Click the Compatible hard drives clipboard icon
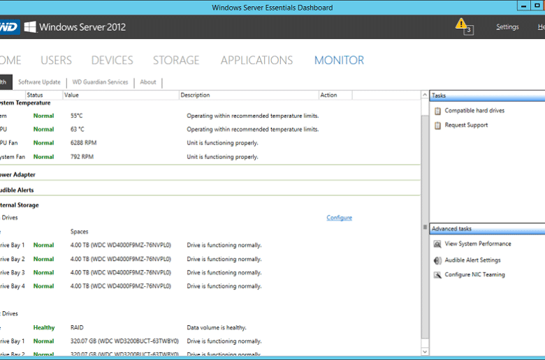The height and width of the screenshot is (360, 545). pos(437,111)
